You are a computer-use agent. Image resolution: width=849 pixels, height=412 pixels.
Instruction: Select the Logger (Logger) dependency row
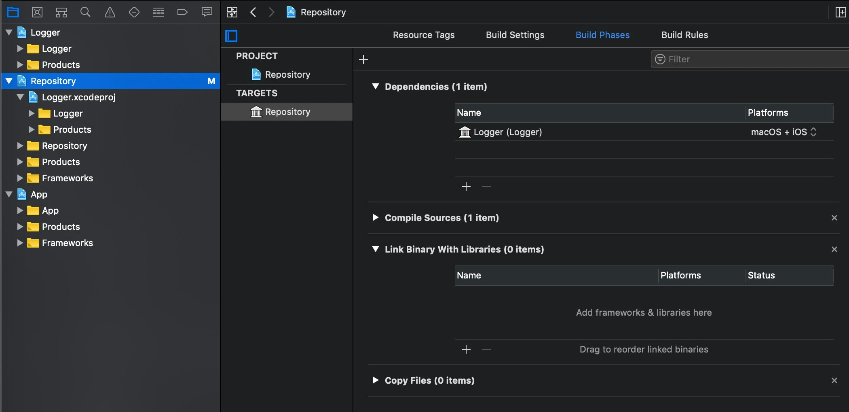[x=644, y=132]
